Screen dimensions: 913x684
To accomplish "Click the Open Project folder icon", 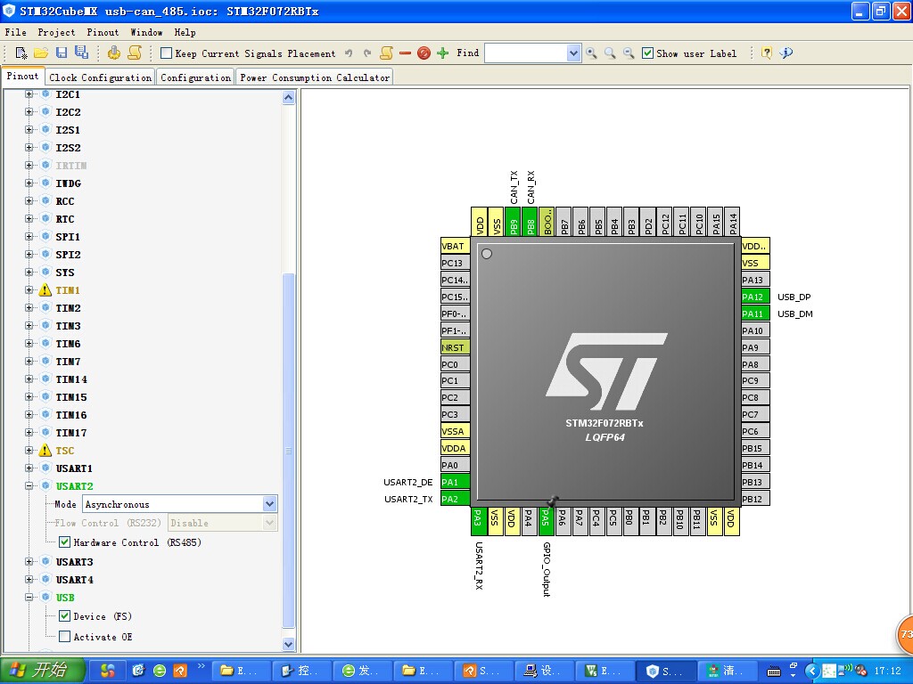I will coord(41,53).
